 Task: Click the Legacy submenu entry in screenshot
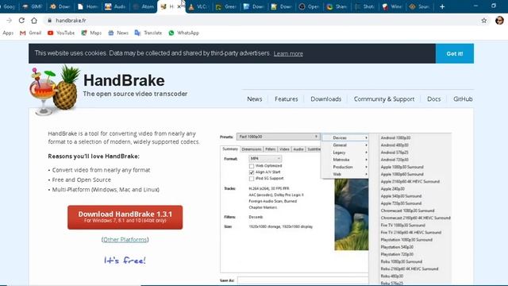point(345,153)
